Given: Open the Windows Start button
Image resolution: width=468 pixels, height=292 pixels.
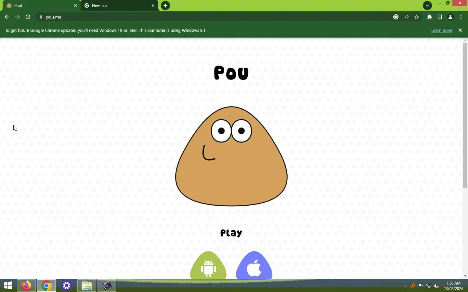Looking at the screenshot, I should (8, 286).
